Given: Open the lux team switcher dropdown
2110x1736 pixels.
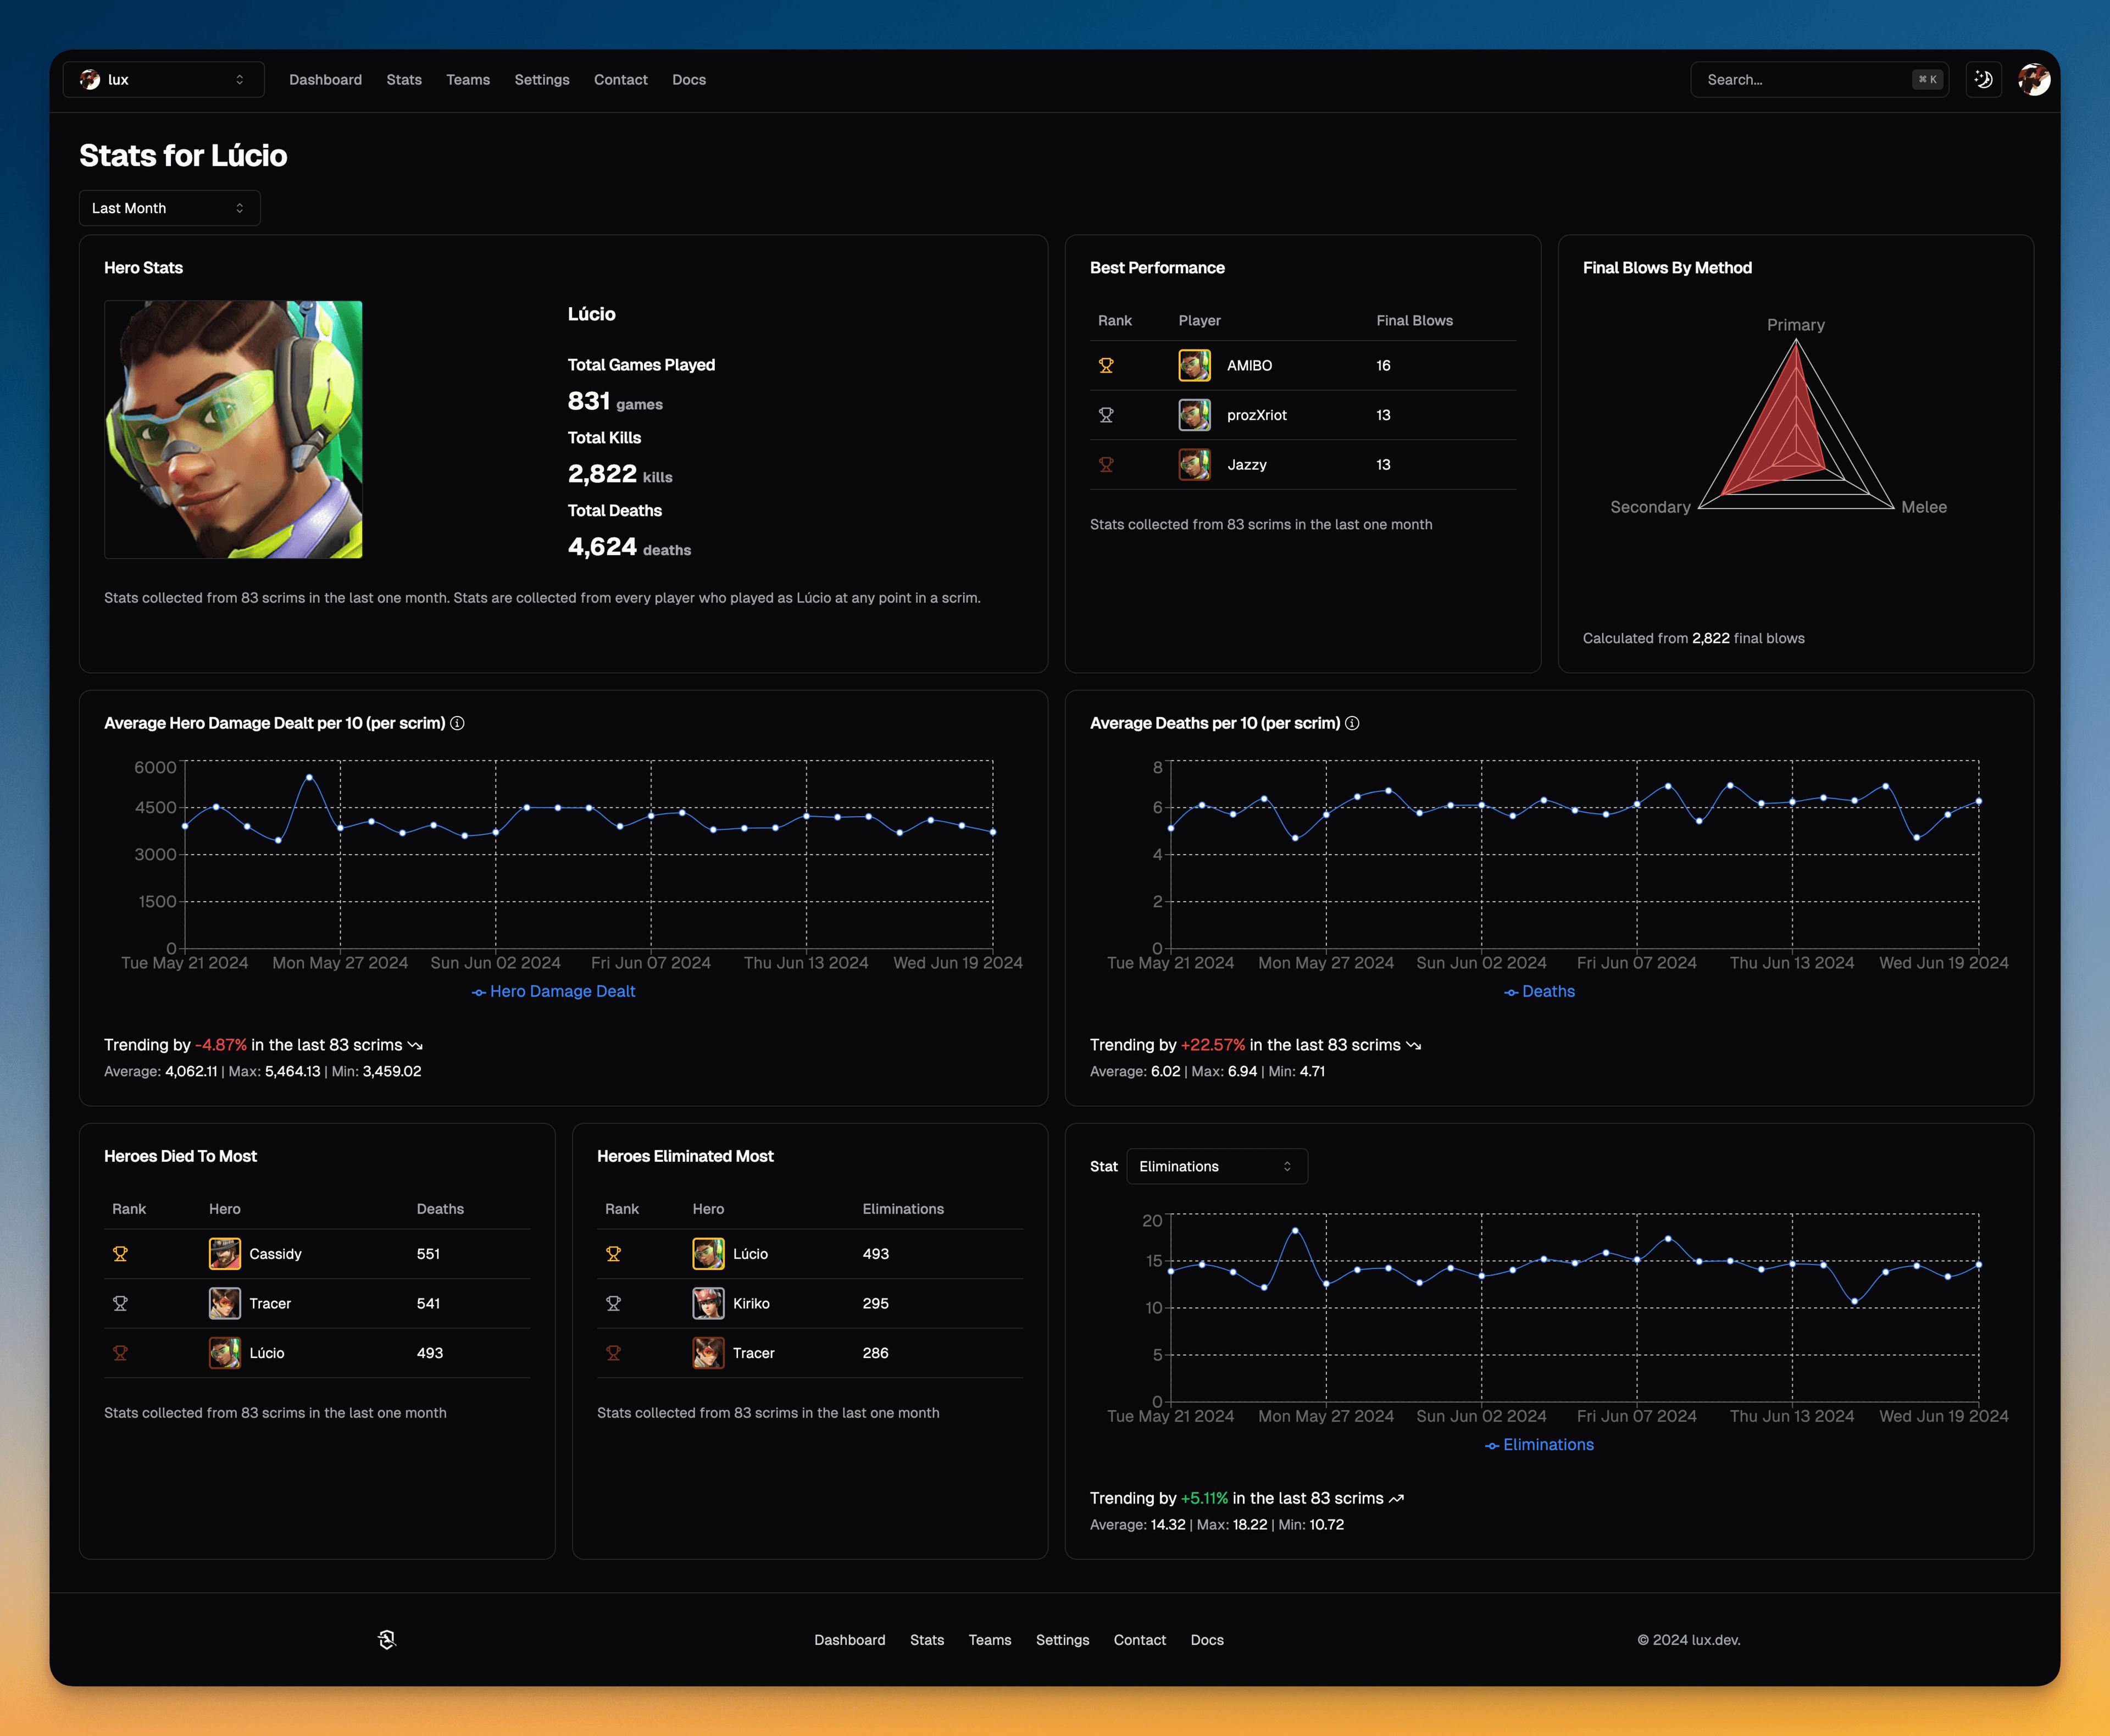Looking at the screenshot, I should (164, 79).
